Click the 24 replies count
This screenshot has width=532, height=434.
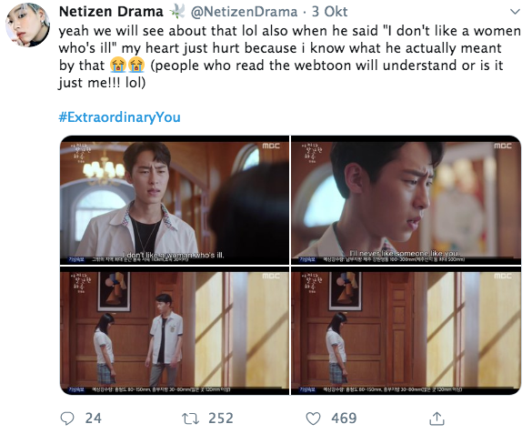94,419
